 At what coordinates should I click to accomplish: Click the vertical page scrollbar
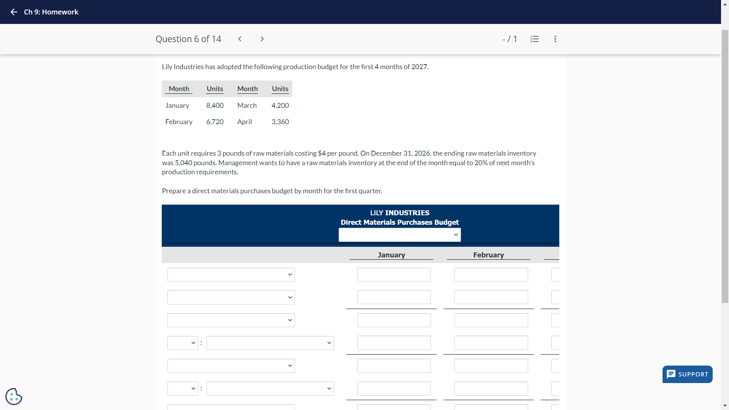[725, 167]
